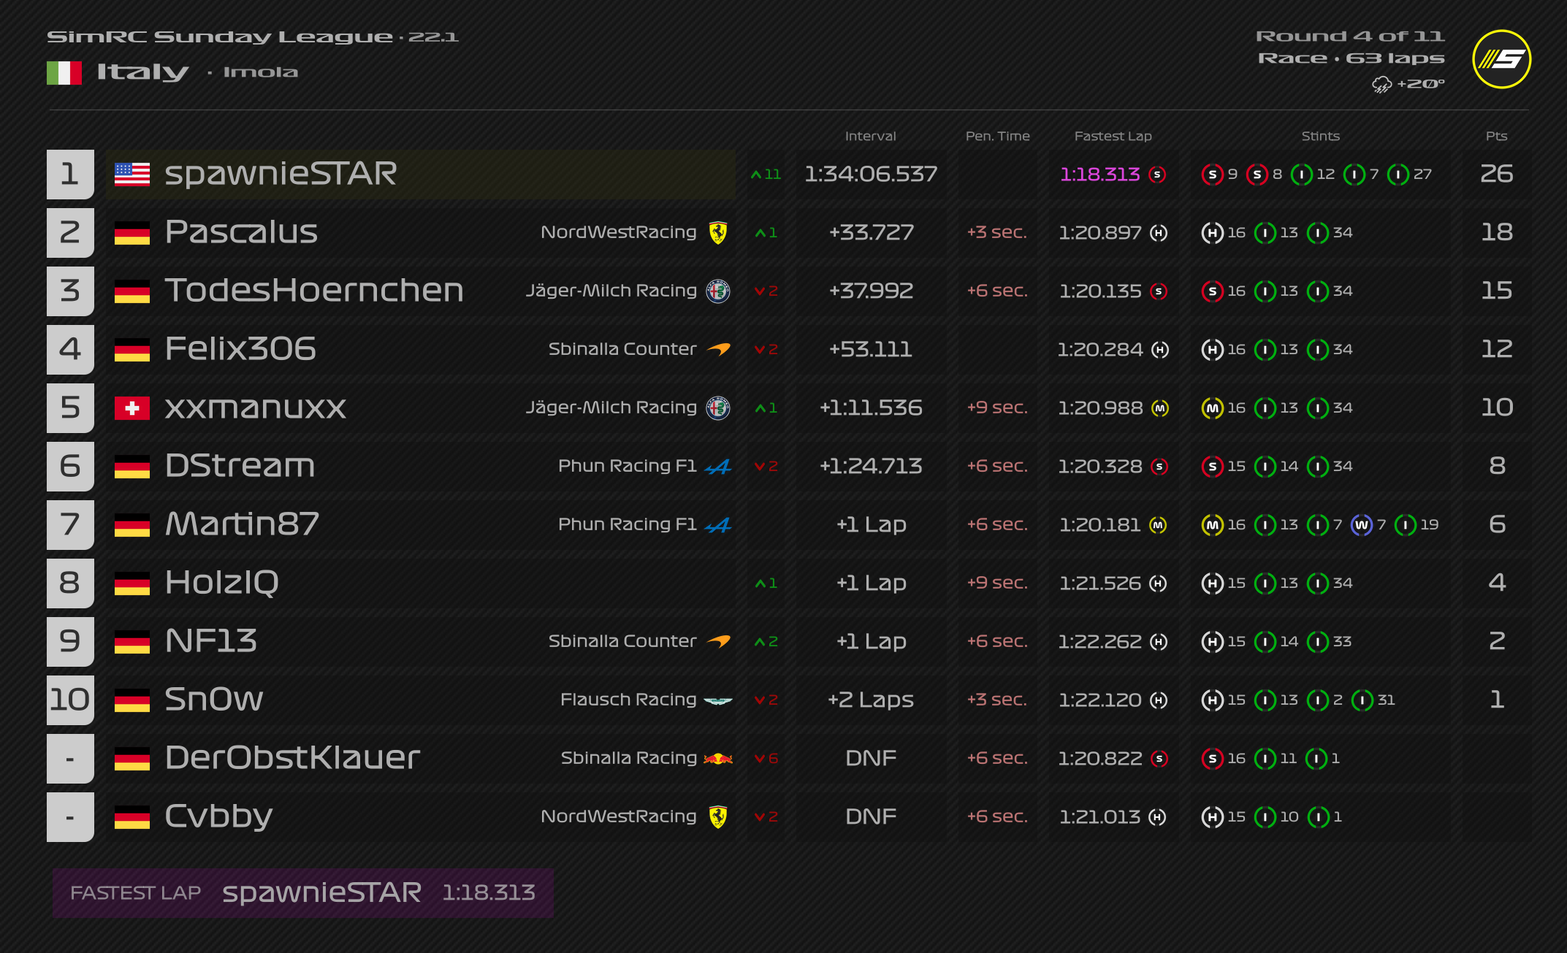The width and height of the screenshot is (1567, 953).
Task: Click DerObstKlauer's red position-loss arrow
Action: [760, 759]
